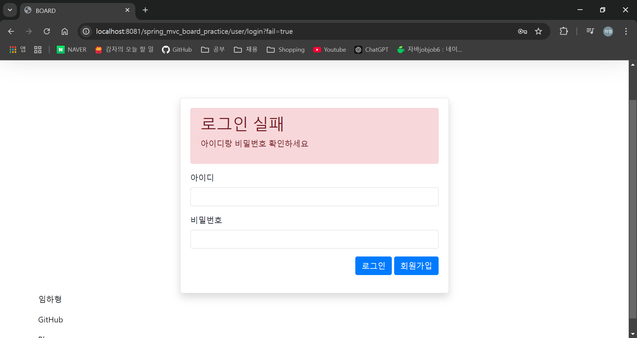This screenshot has width=637, height=338.
Task: Click the 아이디랑 비밀번호 확인하세요 message
Action: click(254, 143)
